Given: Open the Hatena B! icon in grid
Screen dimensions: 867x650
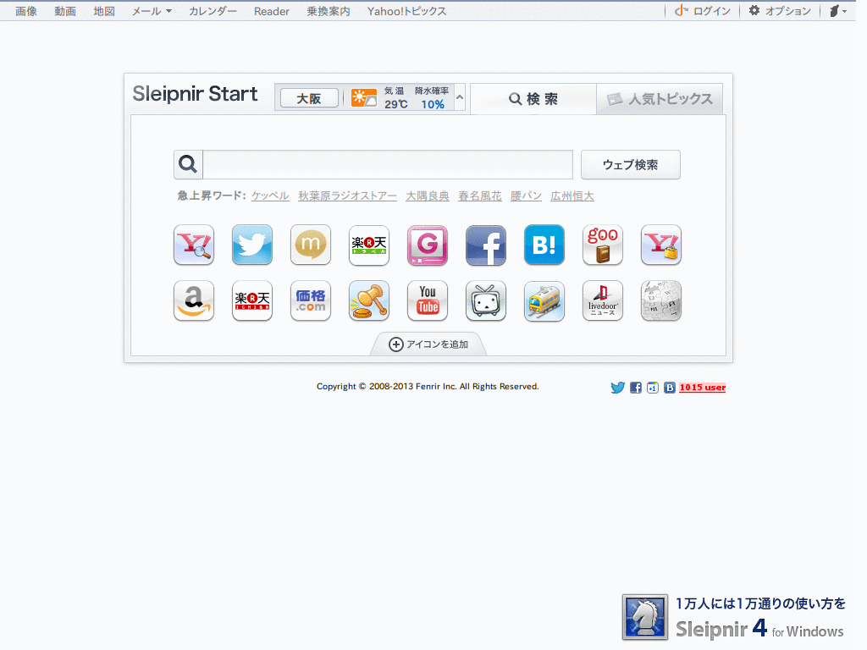Looking at the screenshot, I should click(x=544, y=245).
